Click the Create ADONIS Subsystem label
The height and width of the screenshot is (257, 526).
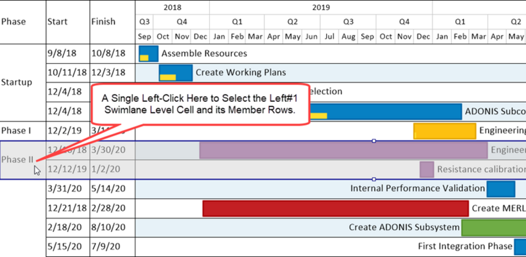[x=404, y=227]
